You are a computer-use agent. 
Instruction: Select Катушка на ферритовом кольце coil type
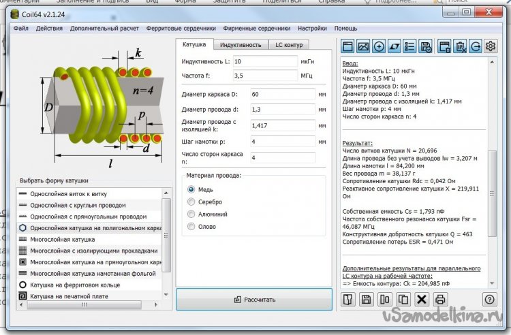point(68,285)
